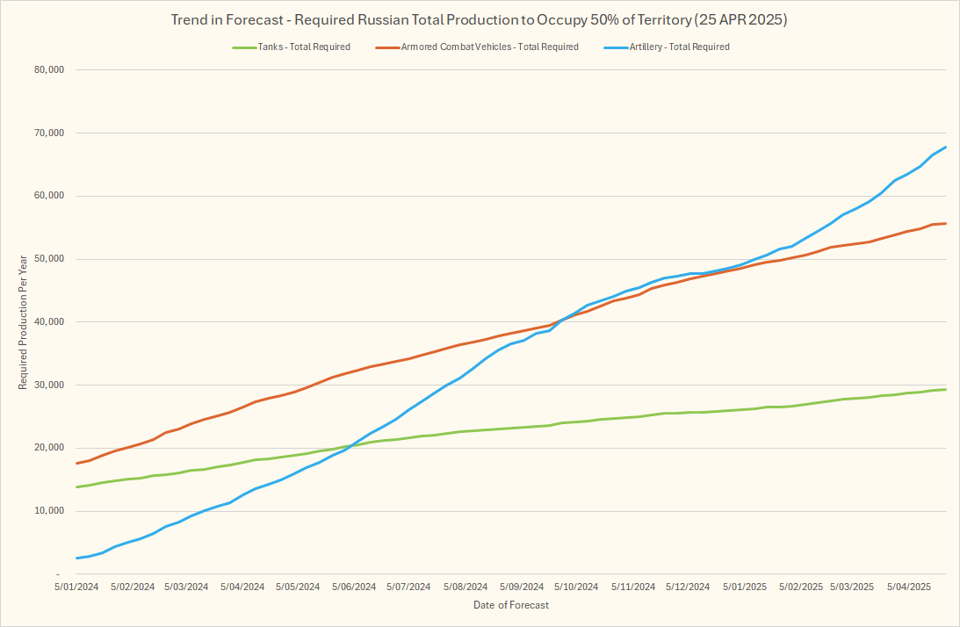Click the chart title text

479,19
